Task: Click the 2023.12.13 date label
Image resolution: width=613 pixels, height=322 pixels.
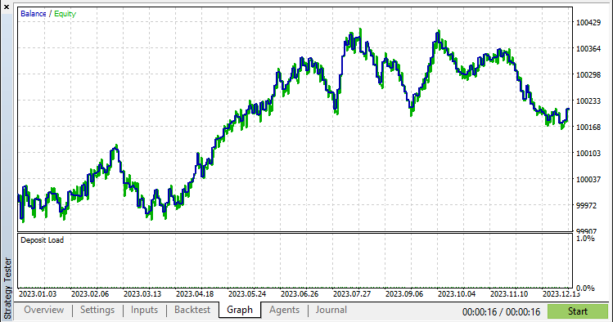Action: (x=561, y=294)
